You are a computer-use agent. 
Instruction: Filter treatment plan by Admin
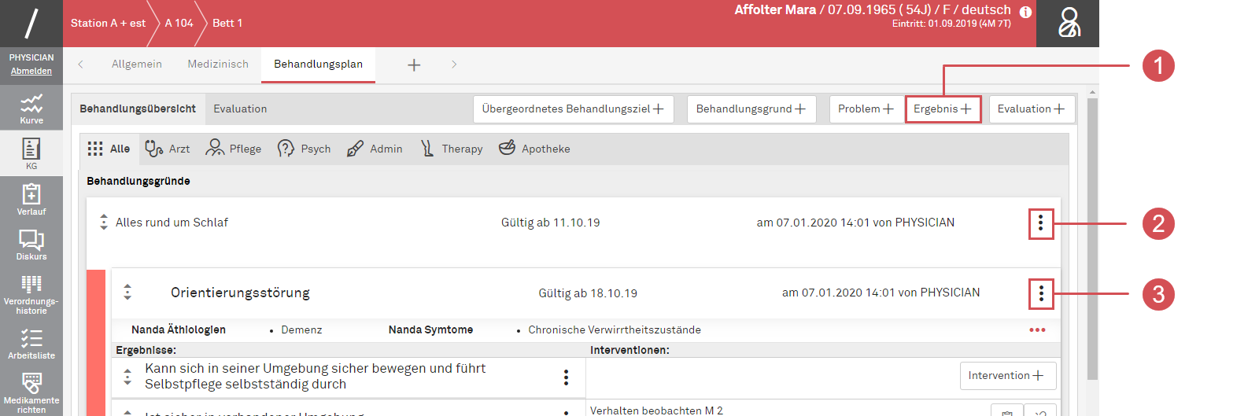click(x=375, y=149)
